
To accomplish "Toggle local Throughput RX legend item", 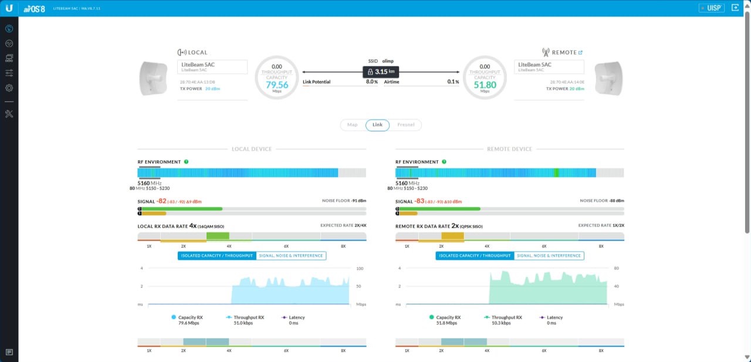I will coord(245,320).
